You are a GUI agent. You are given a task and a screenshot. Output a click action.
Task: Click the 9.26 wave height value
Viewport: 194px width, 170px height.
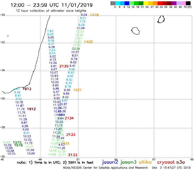[25, 126]
